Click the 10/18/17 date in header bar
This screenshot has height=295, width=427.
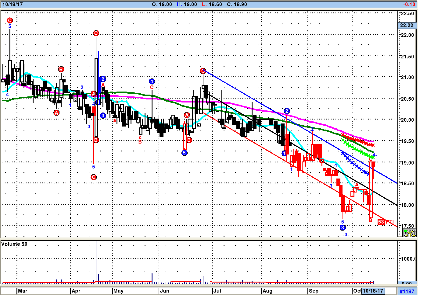pos(13,4)
